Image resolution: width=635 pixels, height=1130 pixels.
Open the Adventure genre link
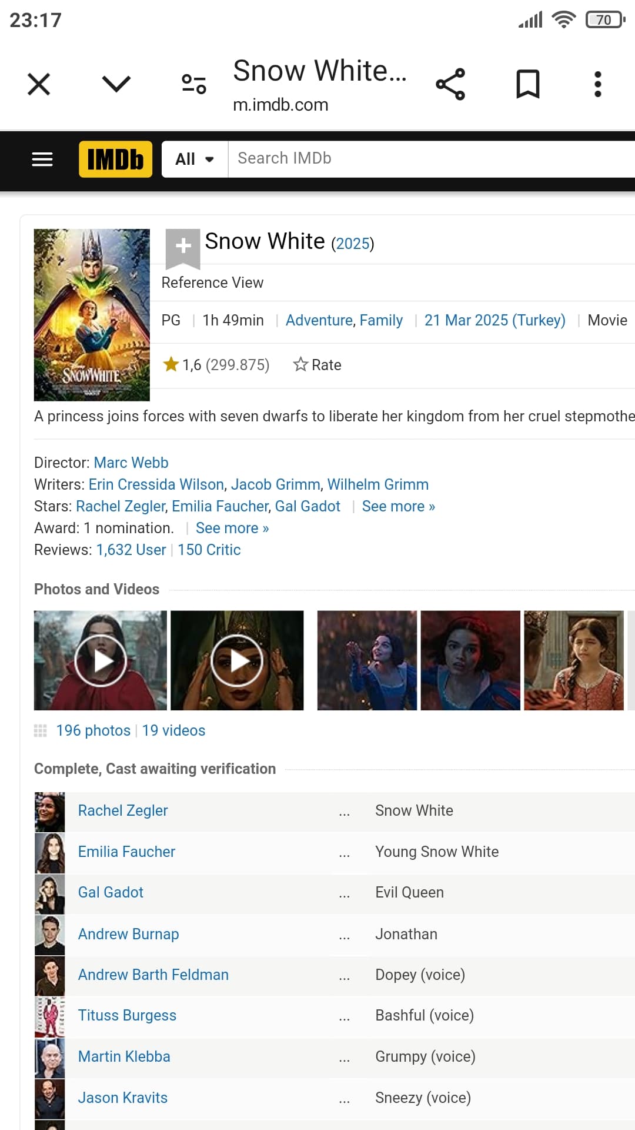coord(319,320)
